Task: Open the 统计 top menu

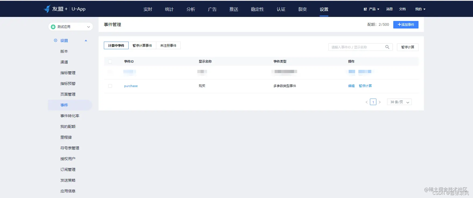Action: pos(169,9)
